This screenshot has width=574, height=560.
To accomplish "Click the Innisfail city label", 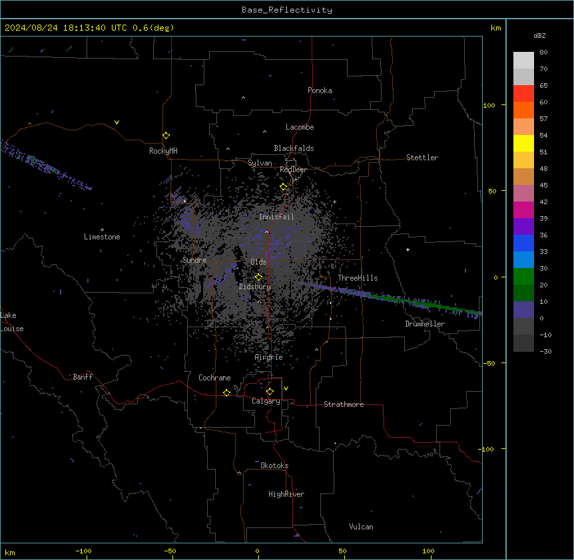I will 276,217.
